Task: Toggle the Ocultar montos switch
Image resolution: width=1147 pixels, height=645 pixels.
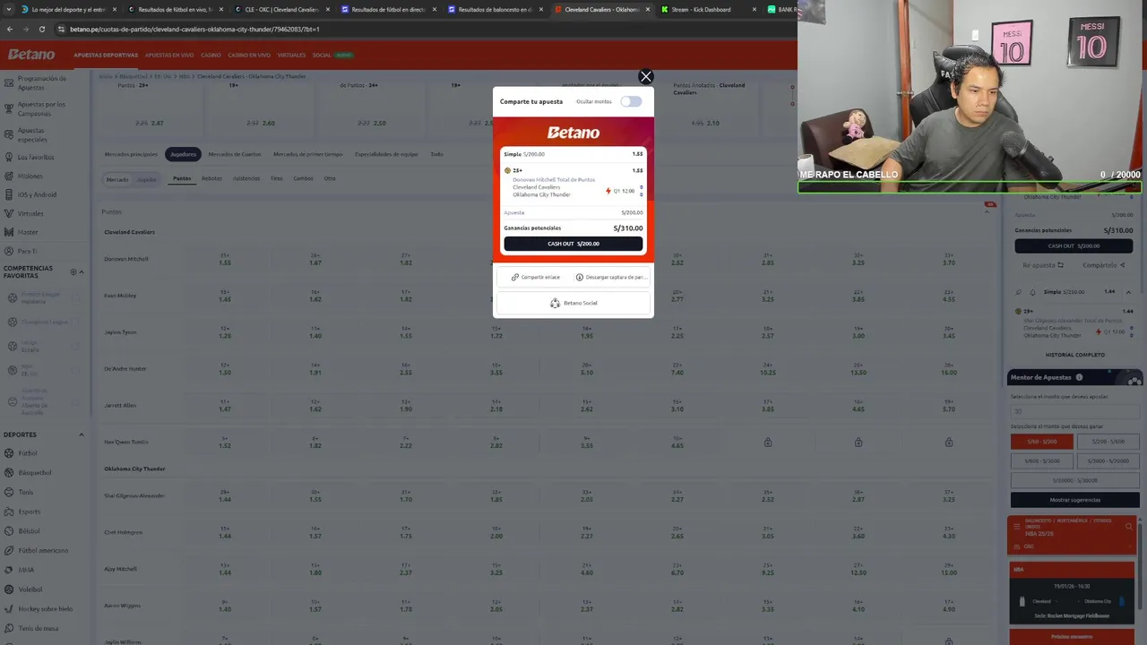Action: pyautogui.click(x=632, y=101)
